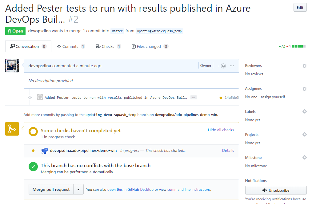The image size is (328, 204).
Task: Click the Labels heading
Action: 250,112
